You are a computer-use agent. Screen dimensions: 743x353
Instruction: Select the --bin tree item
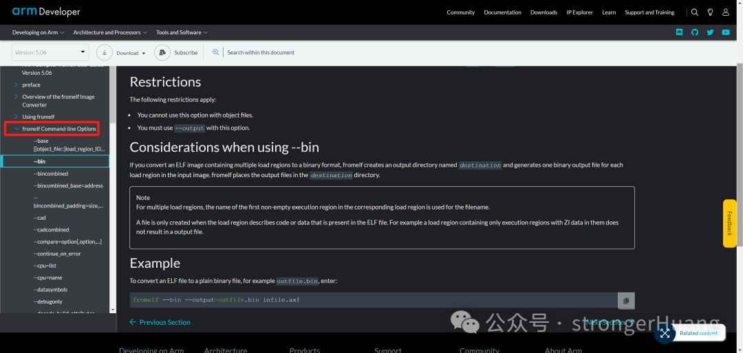tap(56, 161)
